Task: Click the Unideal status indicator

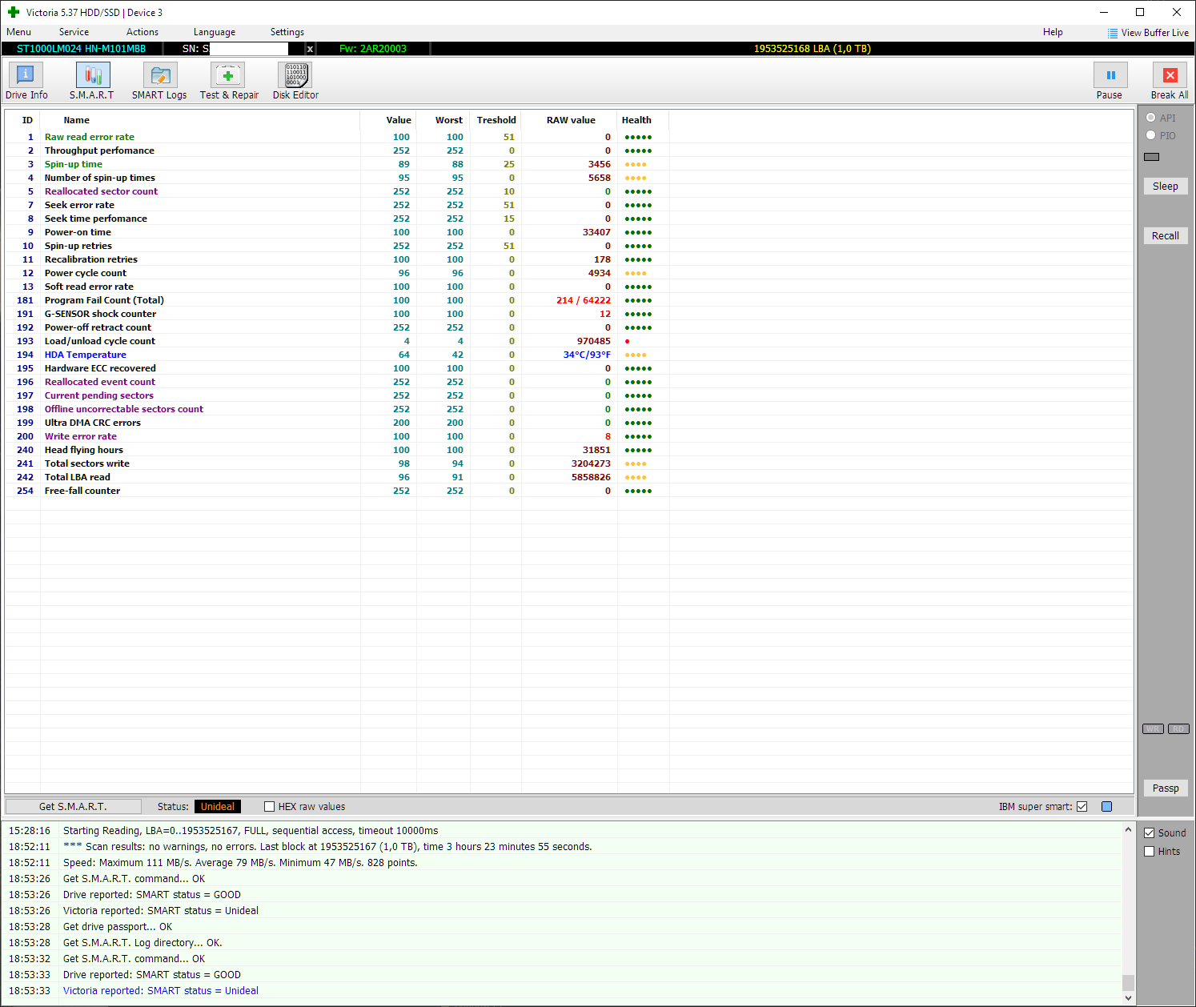Action: point(218,807)
